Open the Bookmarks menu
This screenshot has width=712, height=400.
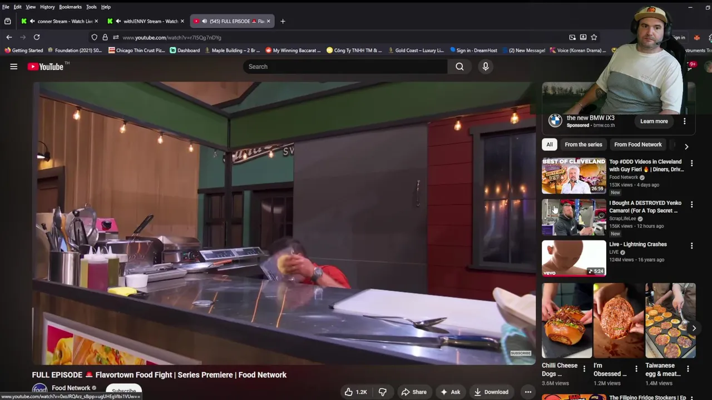(71, 7)
